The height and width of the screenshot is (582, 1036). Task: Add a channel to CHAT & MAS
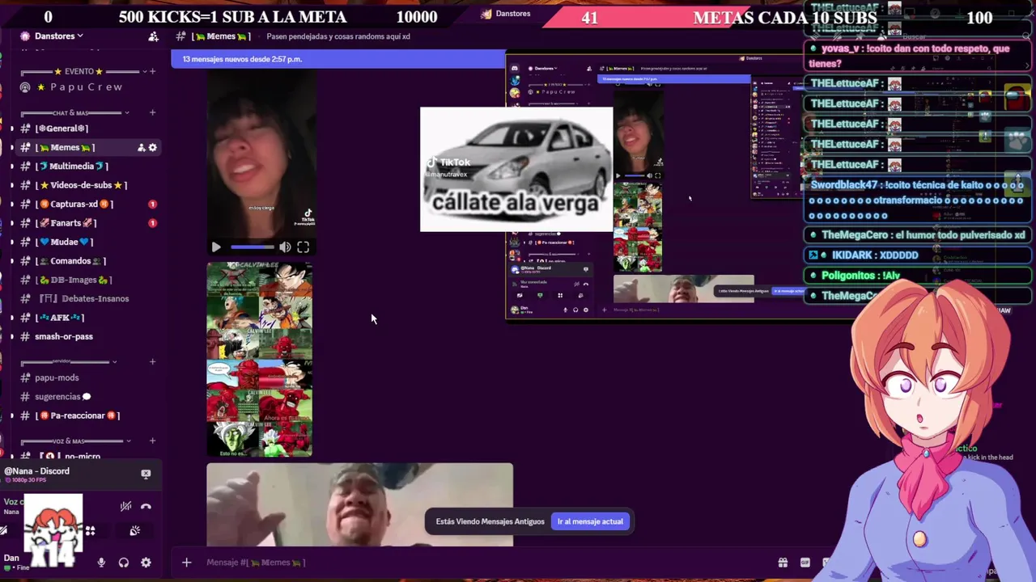pyautogui.click(x=152, y=112)
